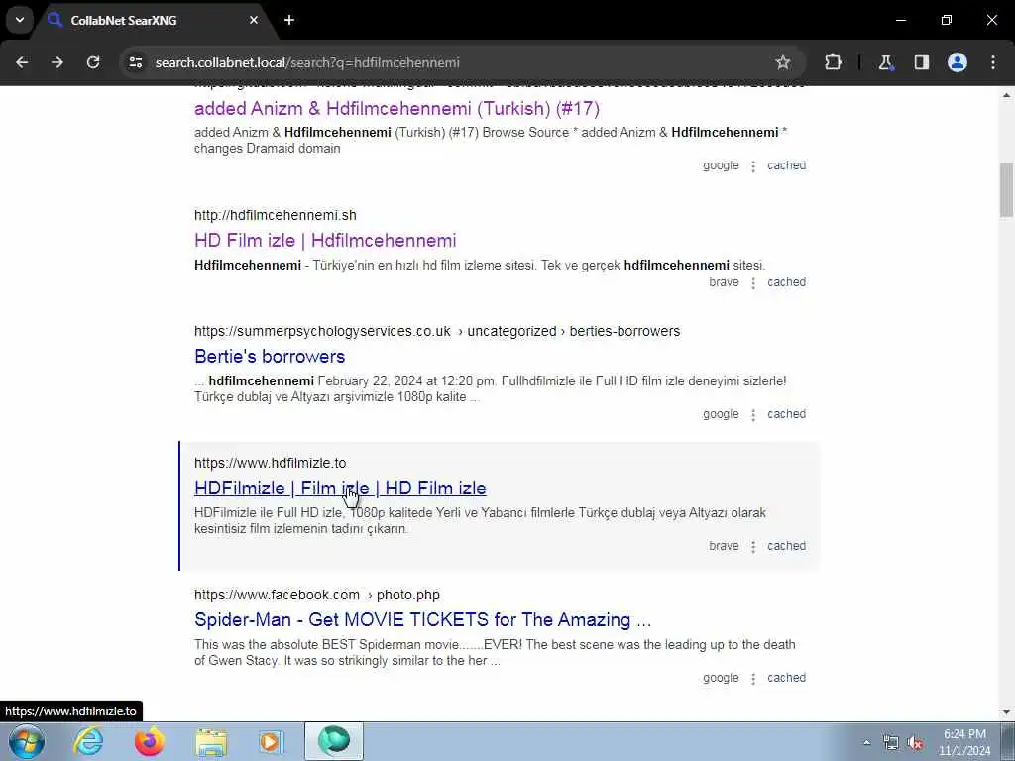
Task: Open the media player taskbar icon
Action: point(272,741)
